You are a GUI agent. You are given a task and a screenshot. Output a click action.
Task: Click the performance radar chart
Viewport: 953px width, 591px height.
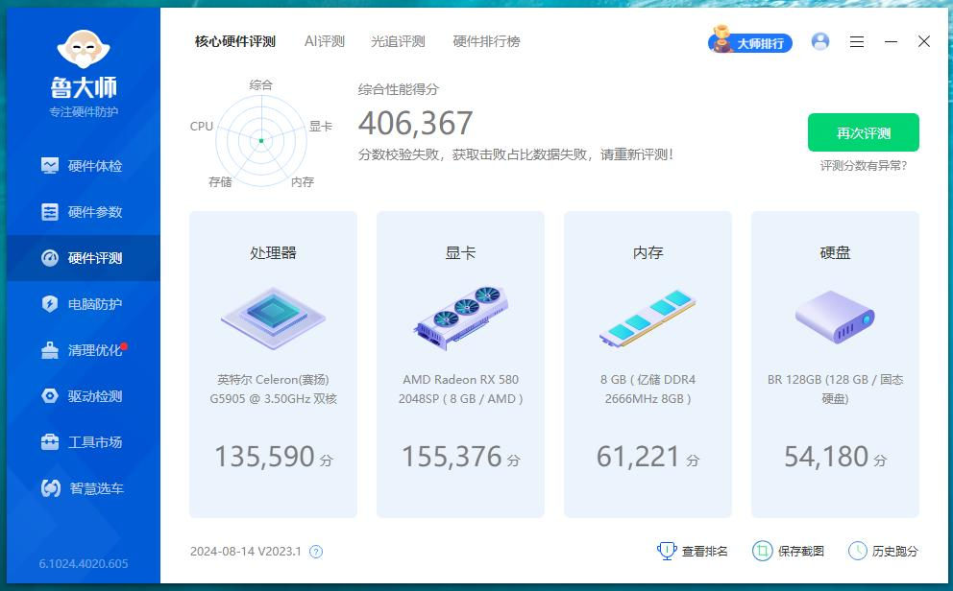261,140
